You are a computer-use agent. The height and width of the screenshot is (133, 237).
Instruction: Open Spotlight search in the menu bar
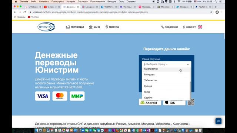coord(216,1)
